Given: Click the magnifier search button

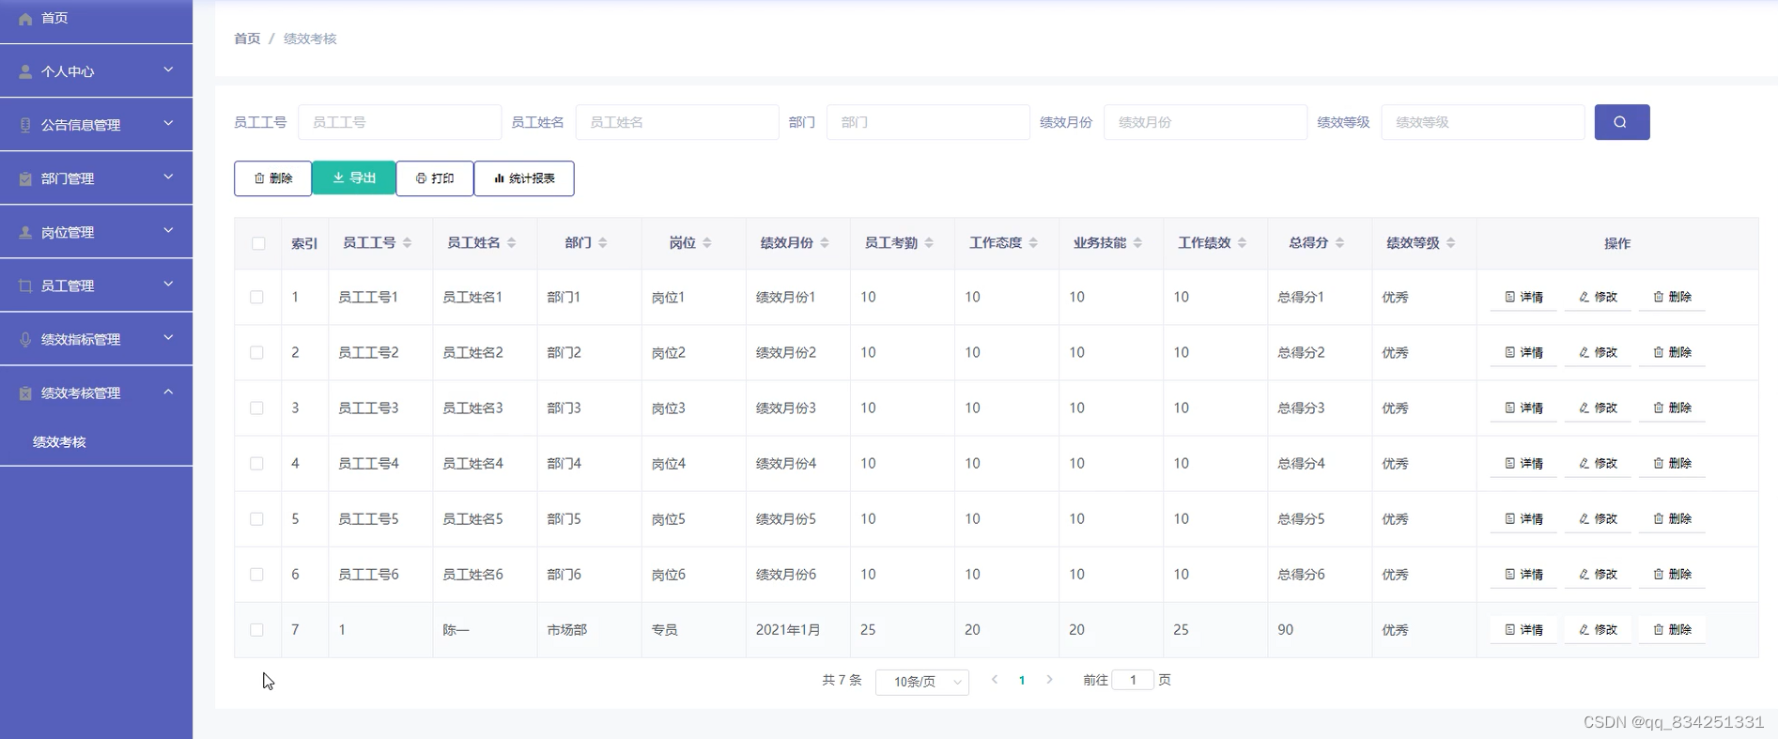Looking at the screenshot, I should click(x=1621, y=122).
